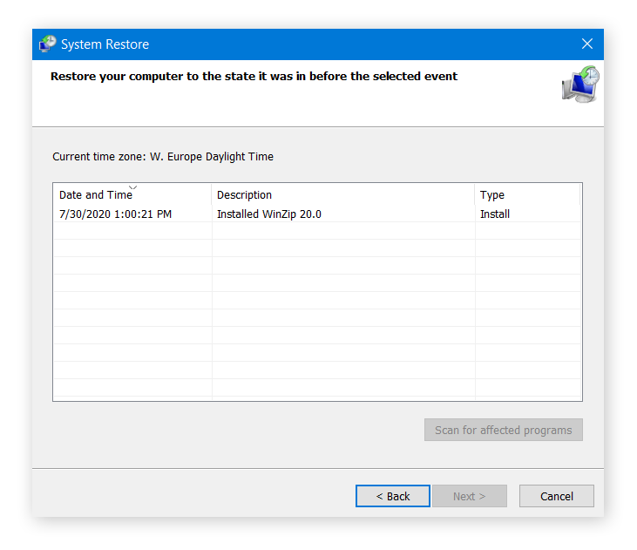The width and height of the screenshot is (637, 550).
Task: Click the System Restore title bar icon
Action: [x=48, y=44]
